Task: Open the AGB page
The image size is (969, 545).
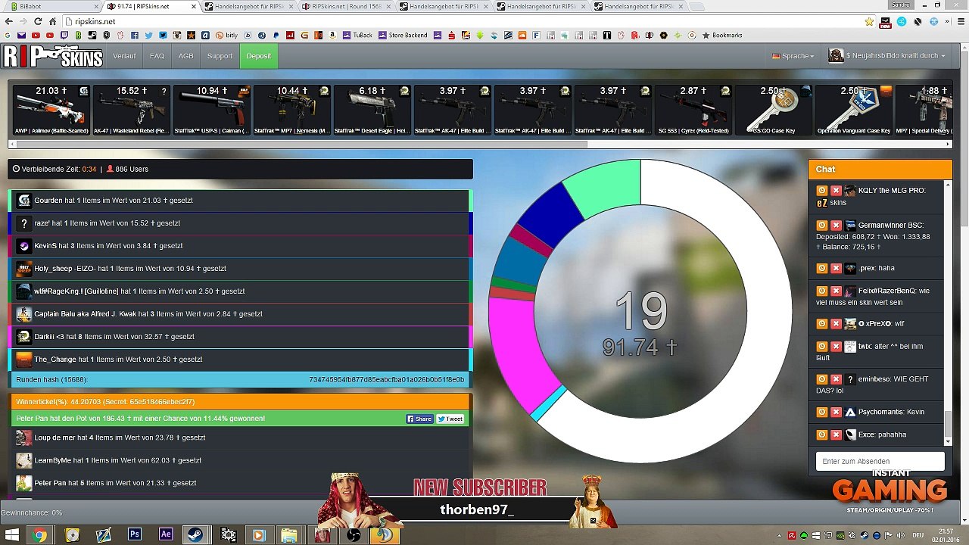Action: click(x=185, y=56)
